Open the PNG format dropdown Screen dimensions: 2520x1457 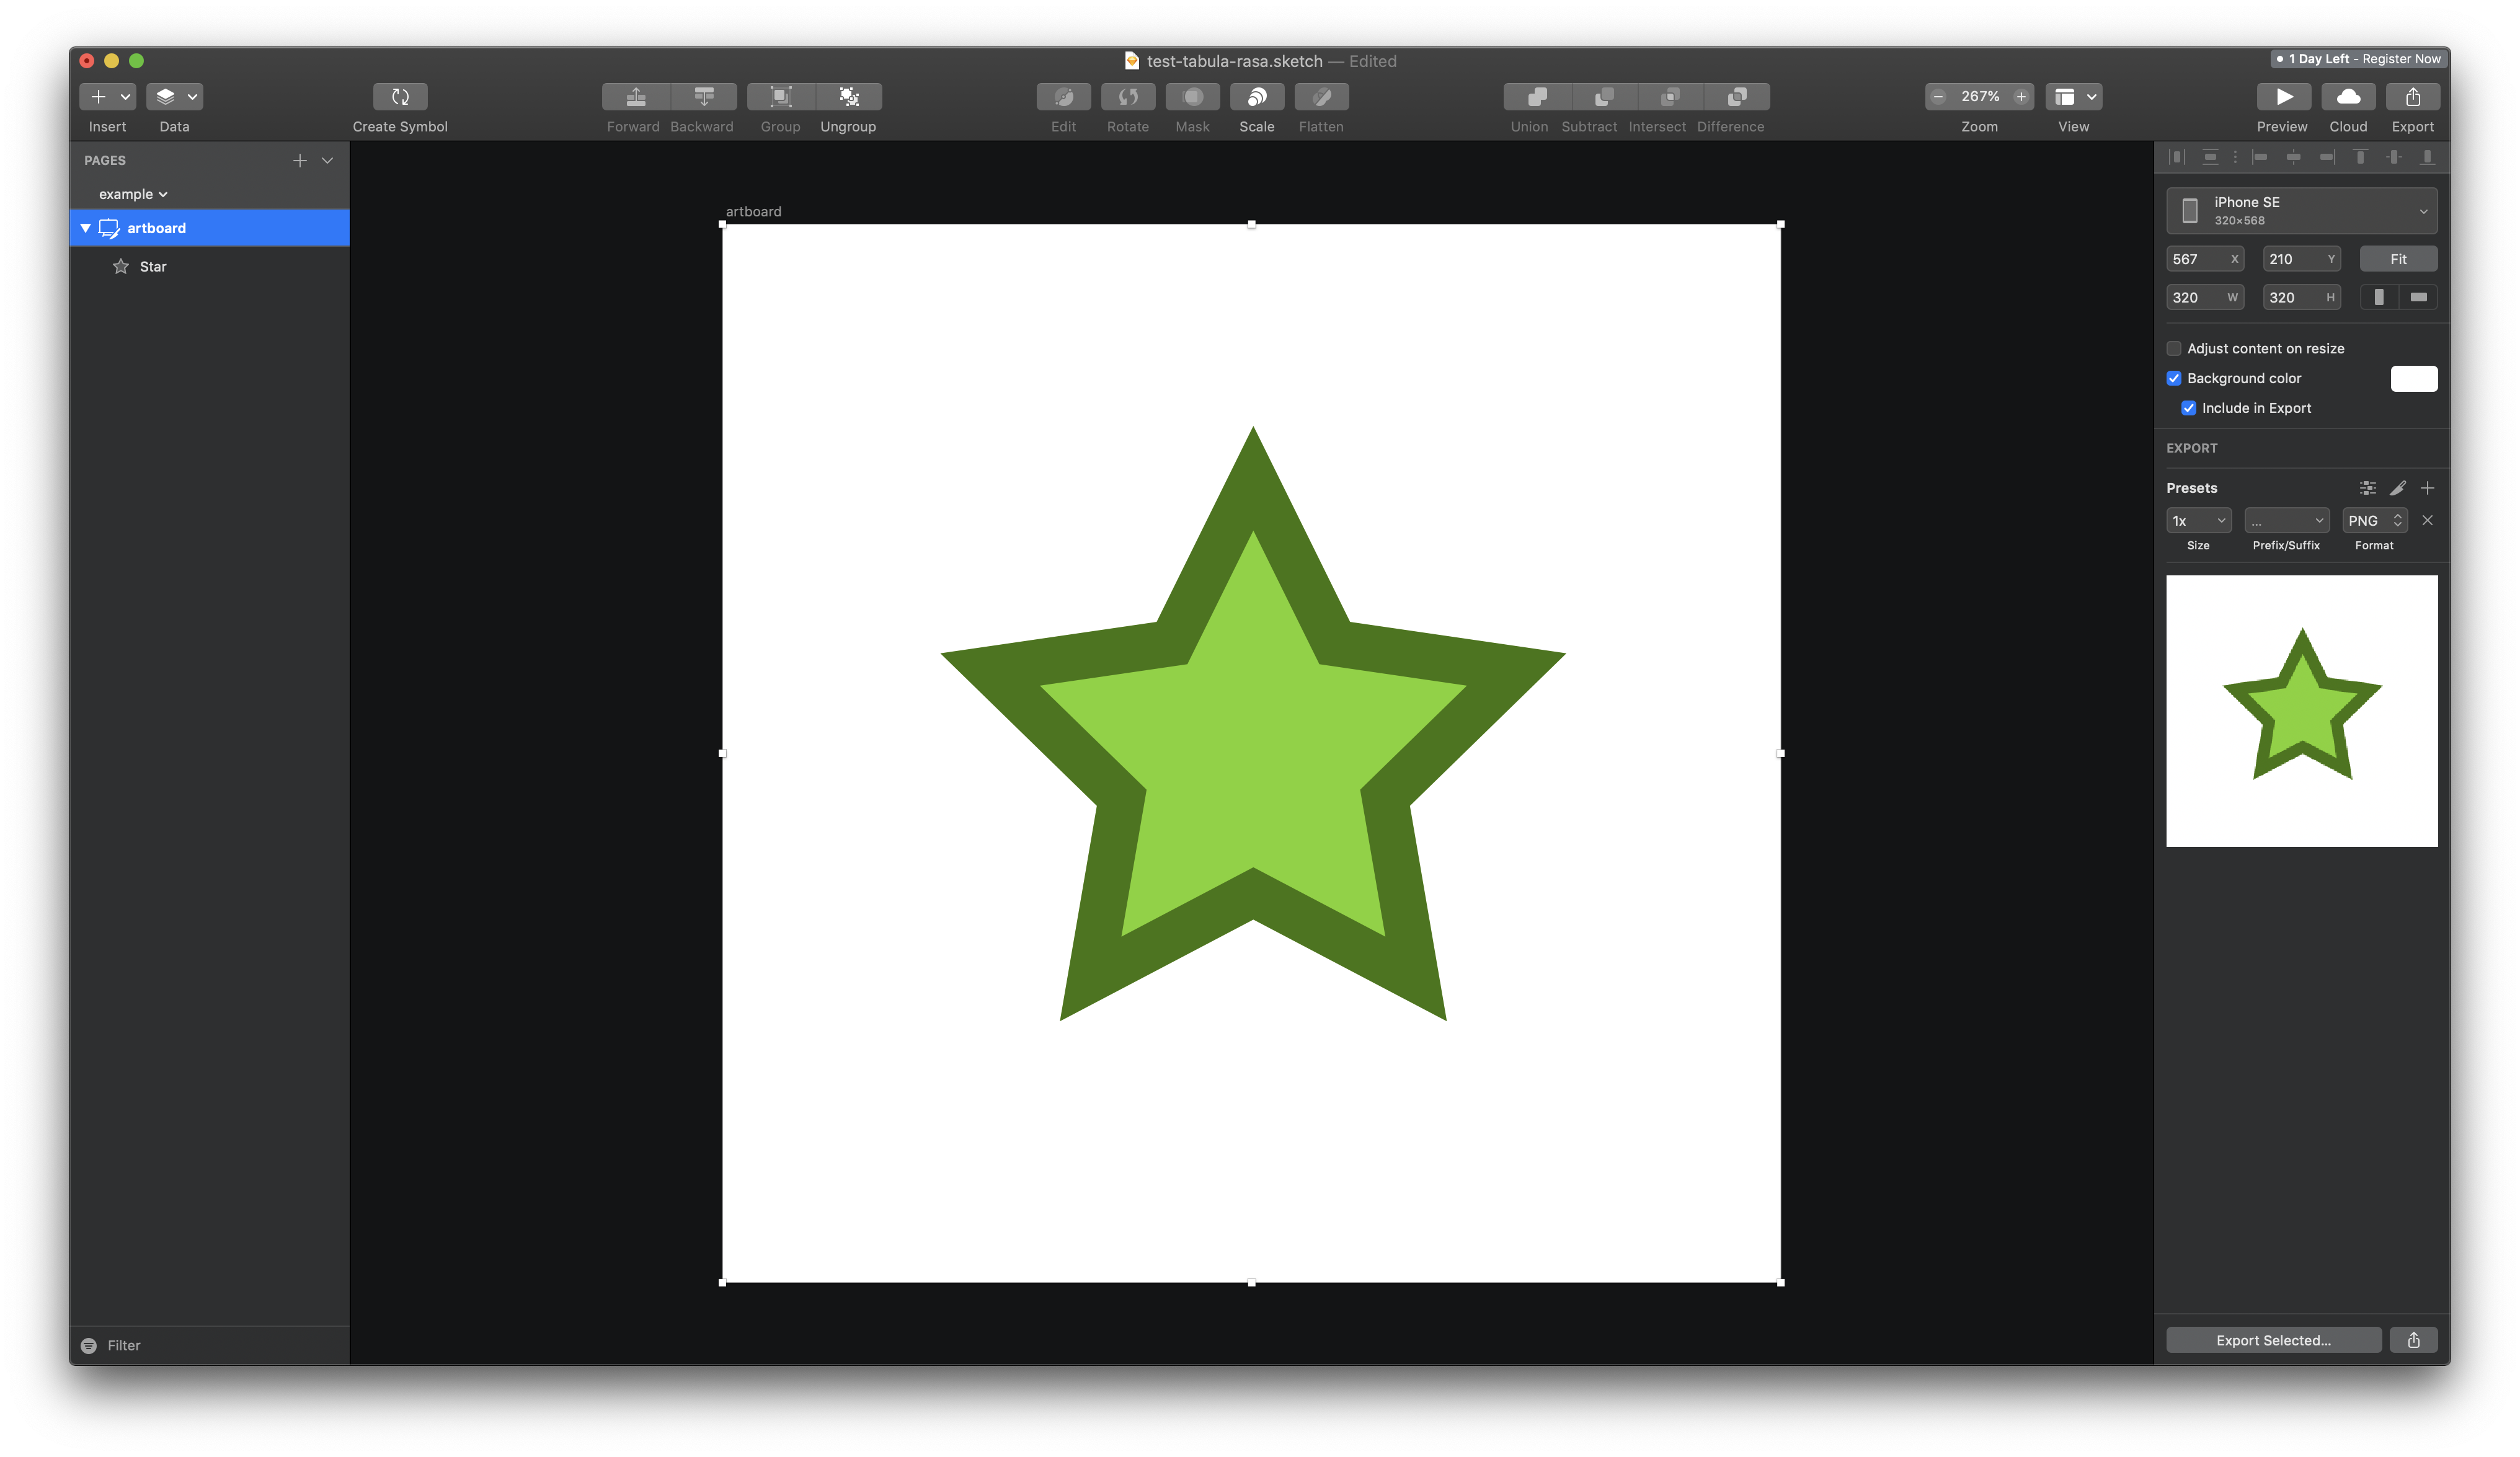coord(2374,520)
